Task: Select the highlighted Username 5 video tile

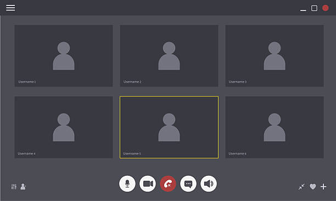Action: 169,127
